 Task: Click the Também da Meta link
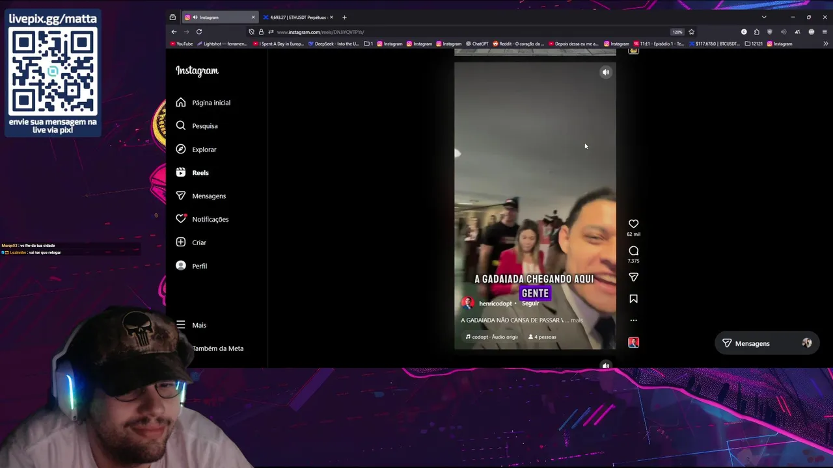point(217,348)
